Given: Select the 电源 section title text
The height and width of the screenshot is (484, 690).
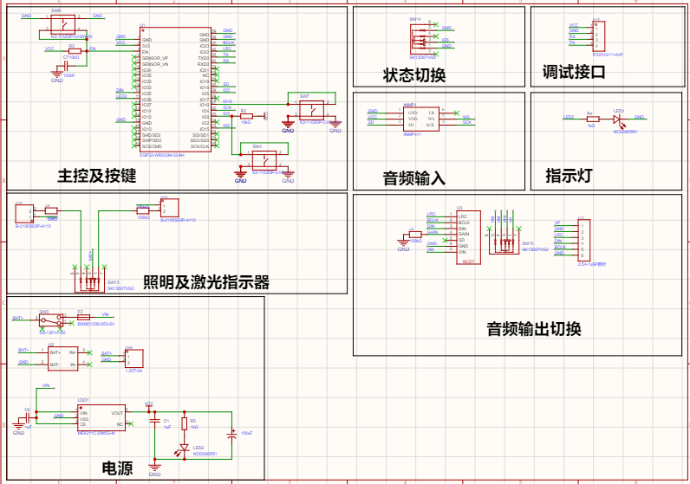Looking at the screenshot, I should (117, 468).
